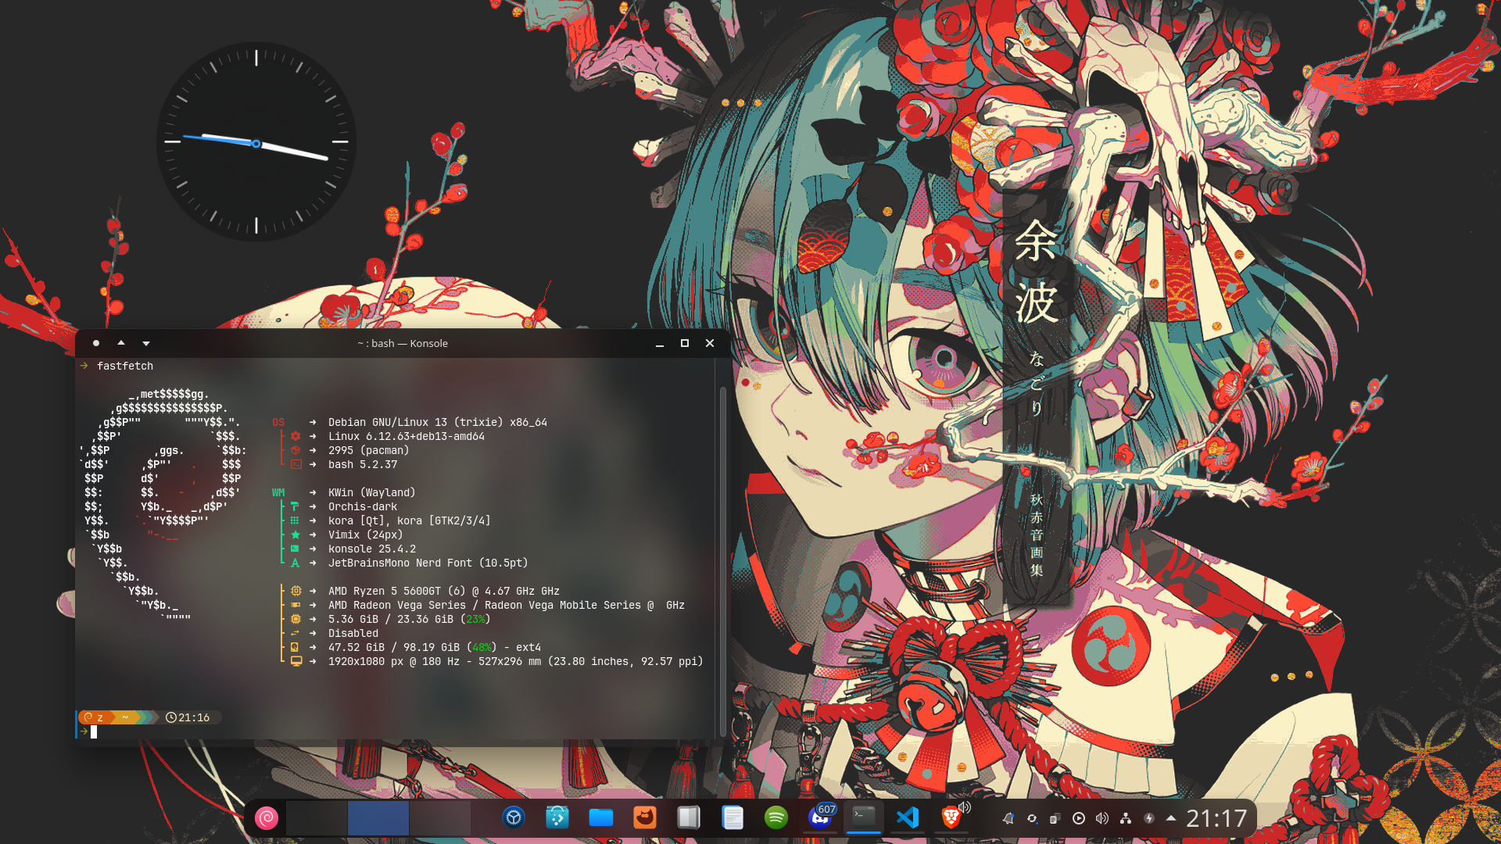Click the 'konsole 25.4.2' terminal line
The width and height of the screenshot is (1501, 844).
pos(372,549)
